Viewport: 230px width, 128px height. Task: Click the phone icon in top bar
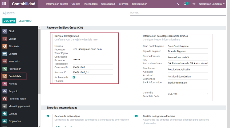(178, 4)
